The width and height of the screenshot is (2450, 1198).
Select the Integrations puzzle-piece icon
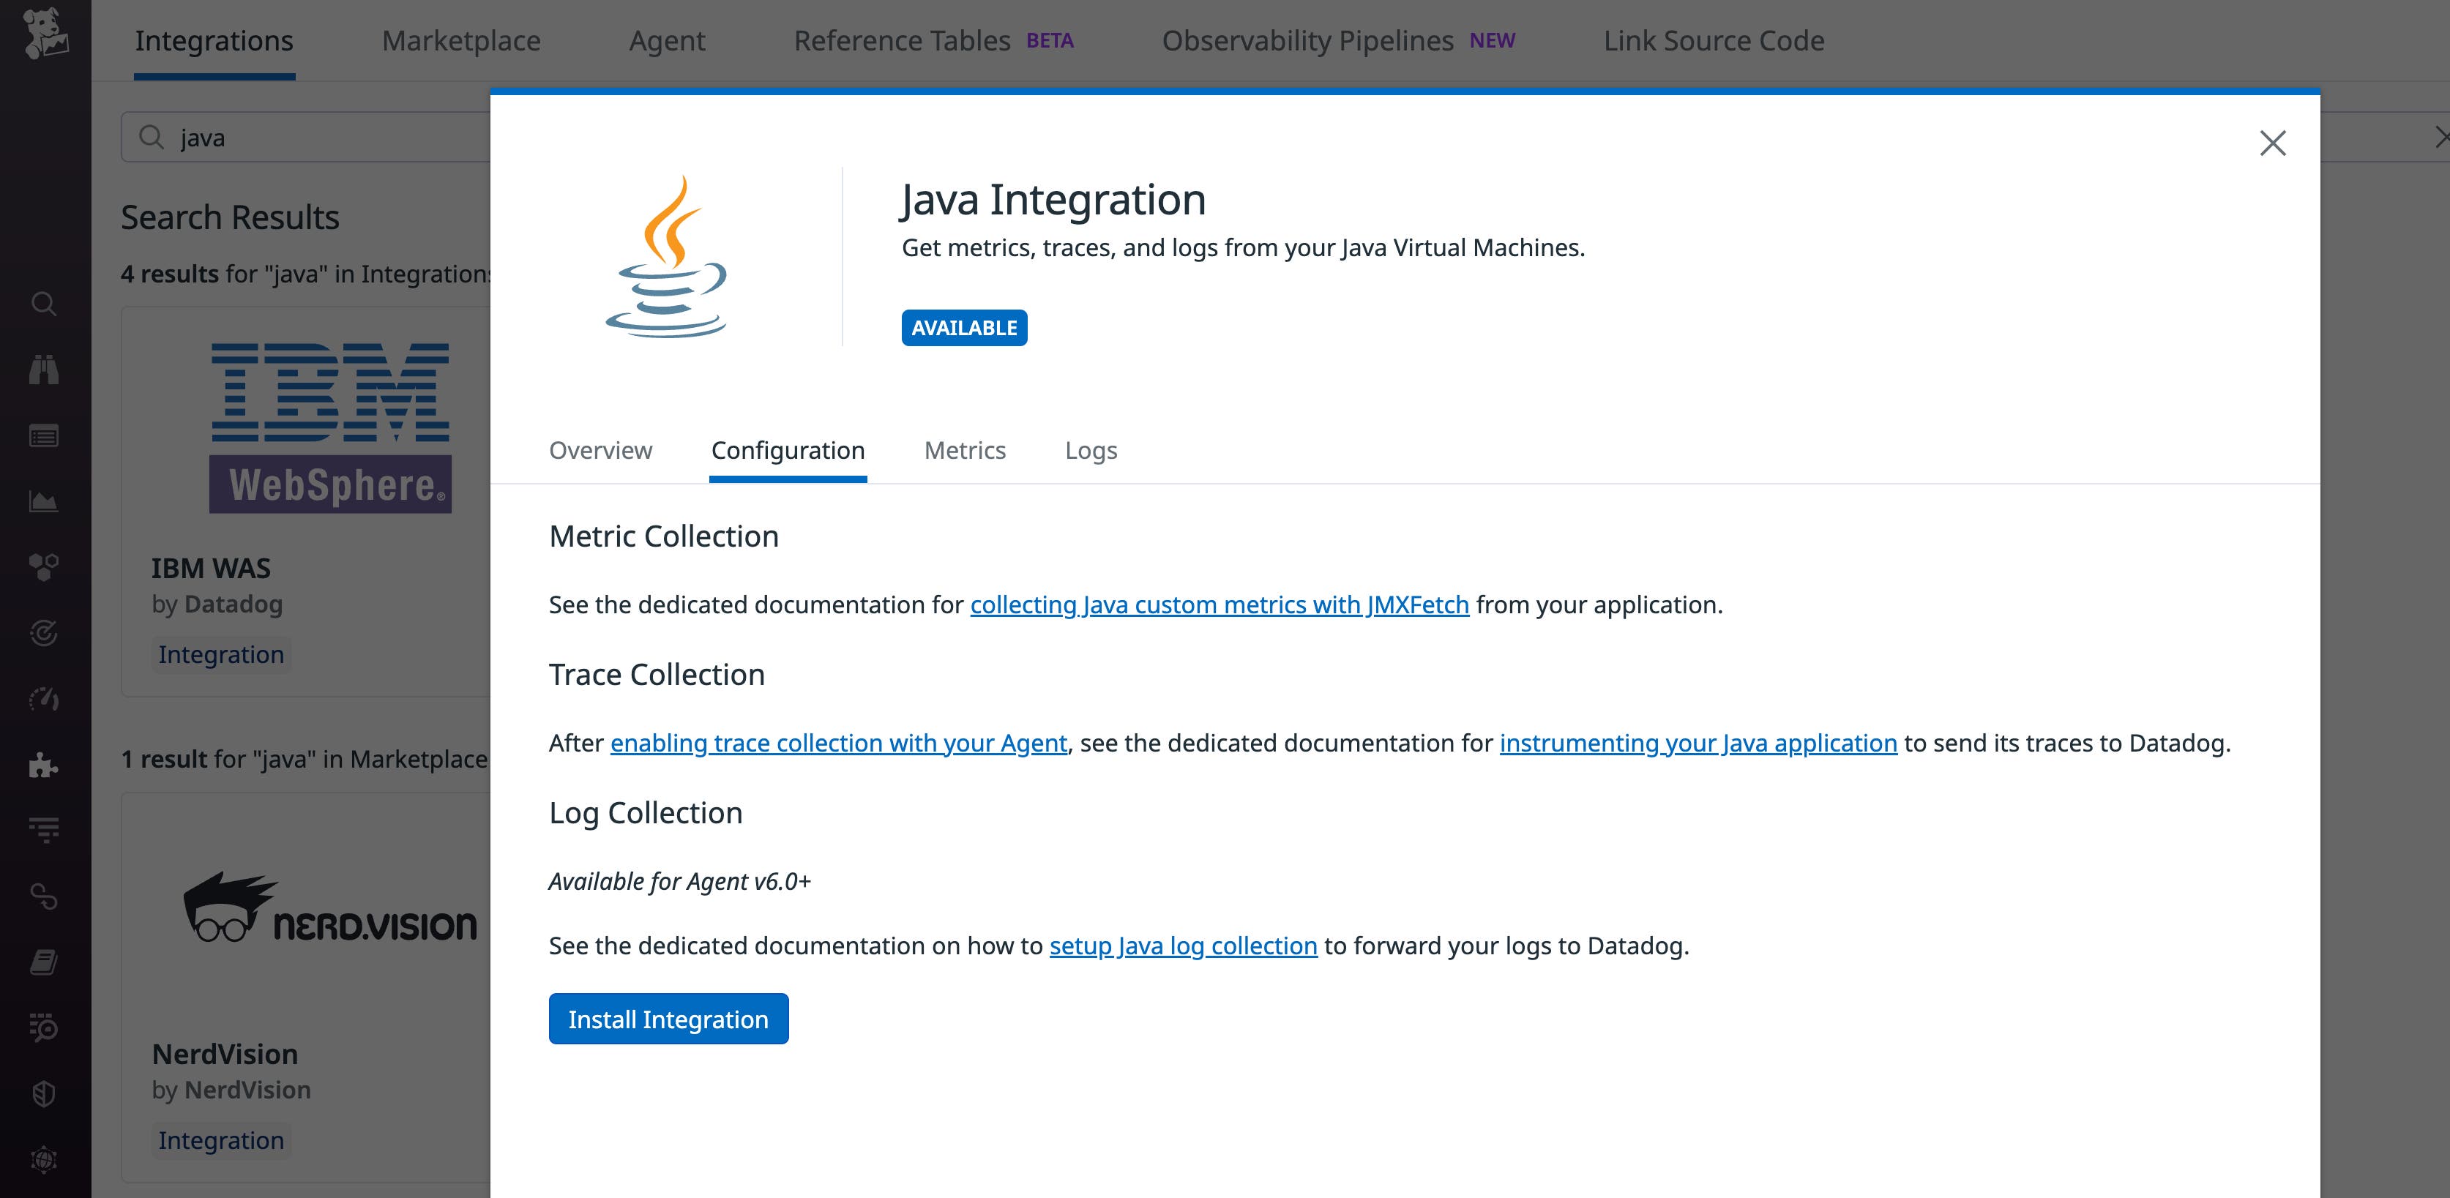pyautogui.click(x=45, y=765)
